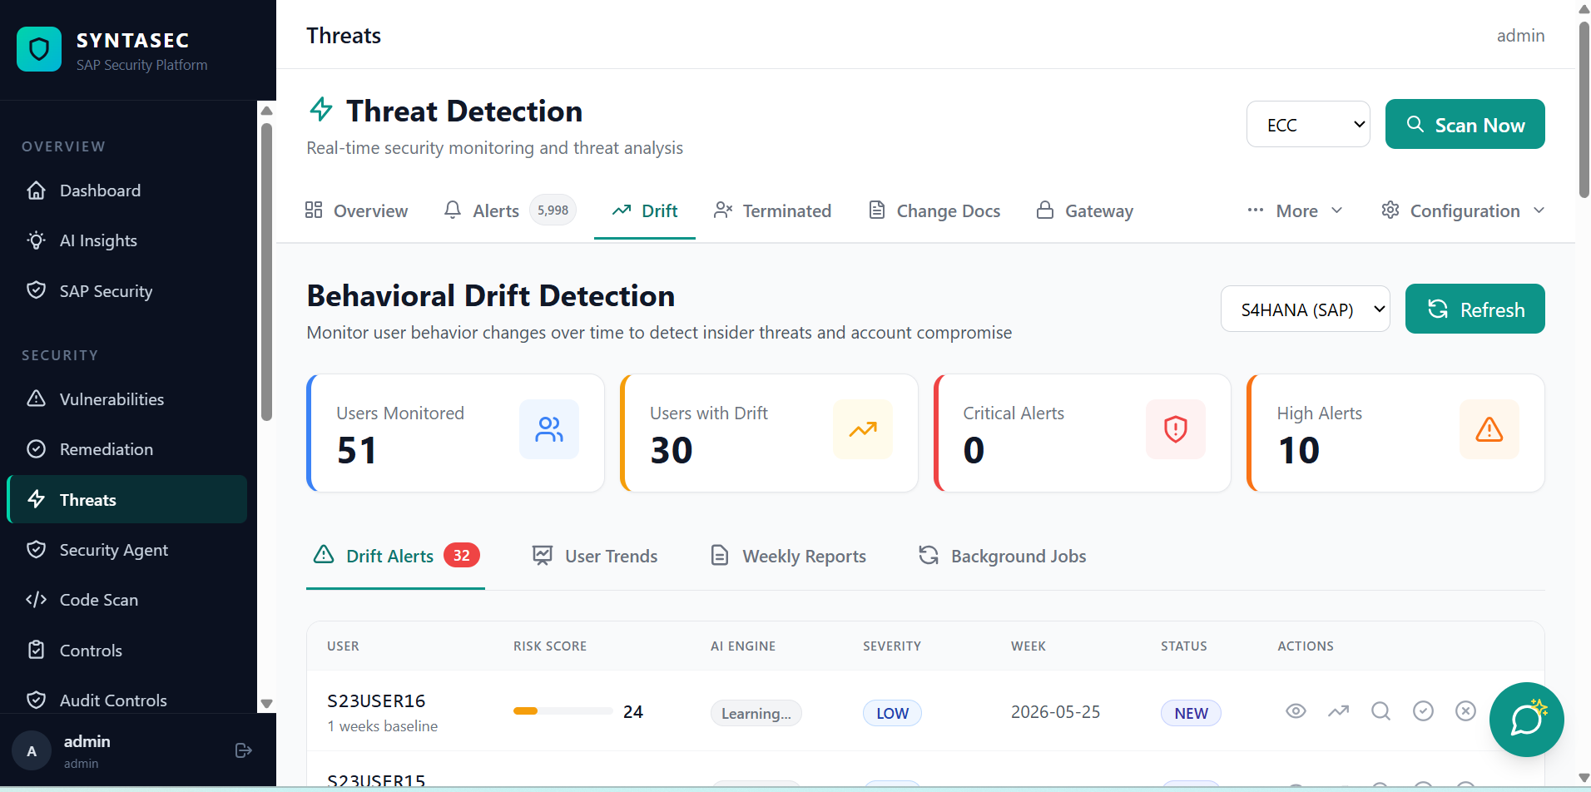
Task: Open Security Agent page
Action: click(127, 550)
